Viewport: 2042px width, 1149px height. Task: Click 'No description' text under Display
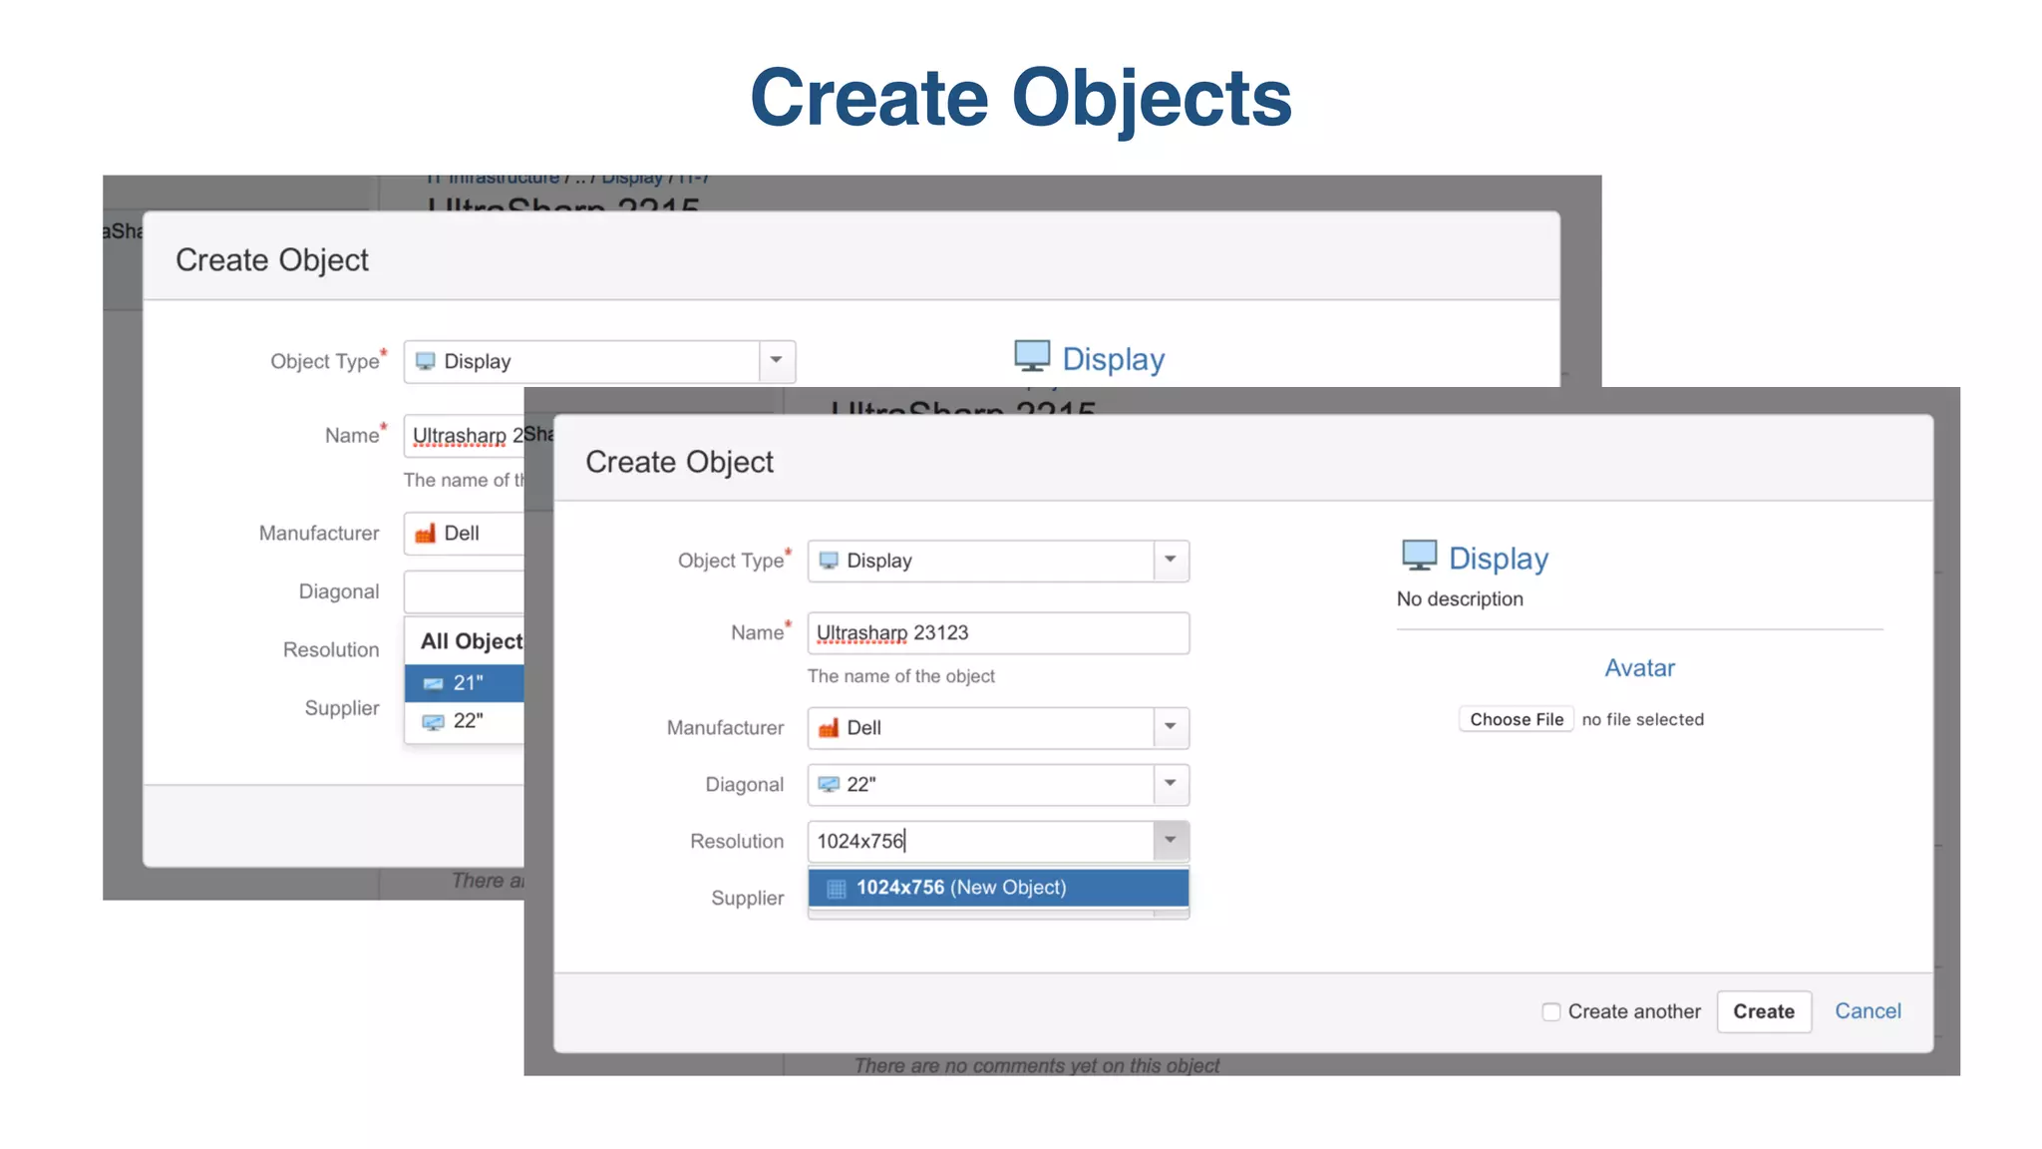1460,599
